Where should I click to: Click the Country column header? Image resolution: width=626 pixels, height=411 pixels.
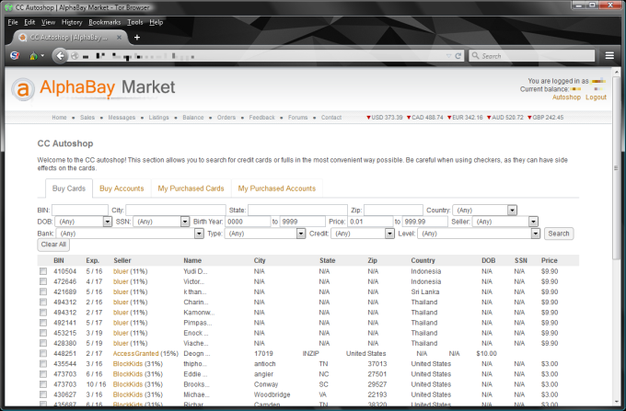click(423, 260)
